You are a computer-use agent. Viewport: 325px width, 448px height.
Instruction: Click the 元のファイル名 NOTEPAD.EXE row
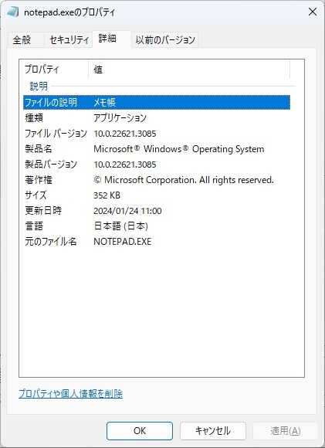(x=157, y=242)
